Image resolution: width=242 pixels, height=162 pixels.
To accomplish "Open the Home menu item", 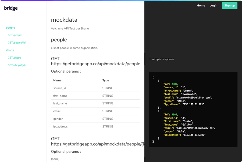I will 201,6.
